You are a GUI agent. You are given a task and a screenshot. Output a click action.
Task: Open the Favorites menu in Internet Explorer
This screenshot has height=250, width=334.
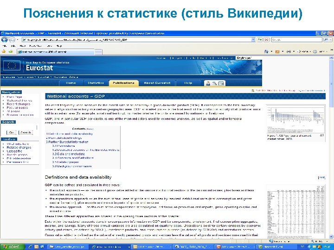point(36,46)
